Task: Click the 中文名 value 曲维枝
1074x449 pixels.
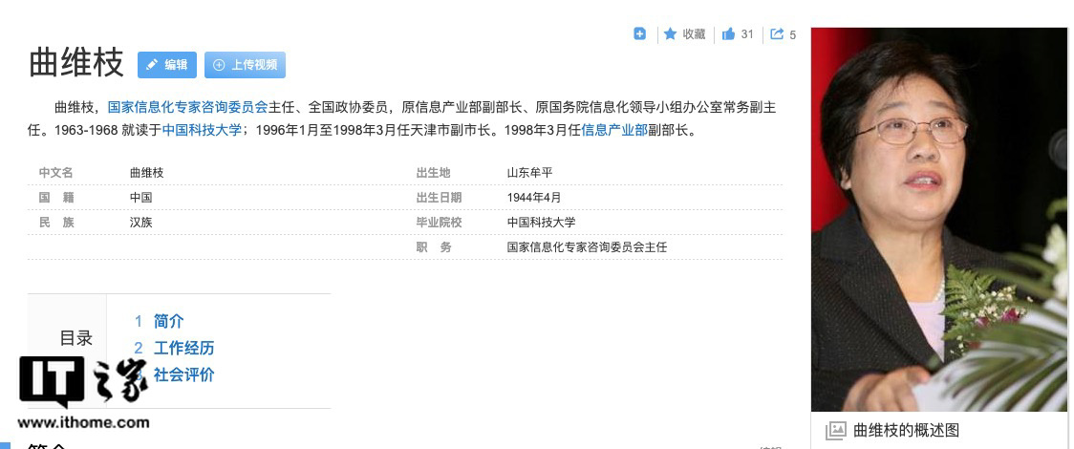Action: coord(146,173)
